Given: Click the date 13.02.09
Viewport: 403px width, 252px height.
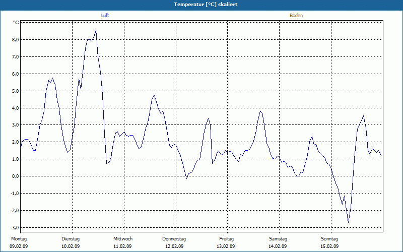Looking at the screenshot, I should click(x=226, y=246).
